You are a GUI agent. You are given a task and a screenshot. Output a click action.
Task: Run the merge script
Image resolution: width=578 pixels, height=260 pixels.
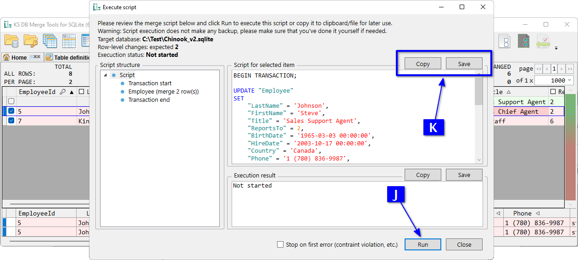tap(423, 244)
